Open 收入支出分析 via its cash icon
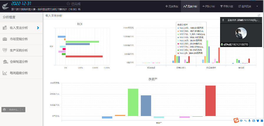 (x=5, y=28)
